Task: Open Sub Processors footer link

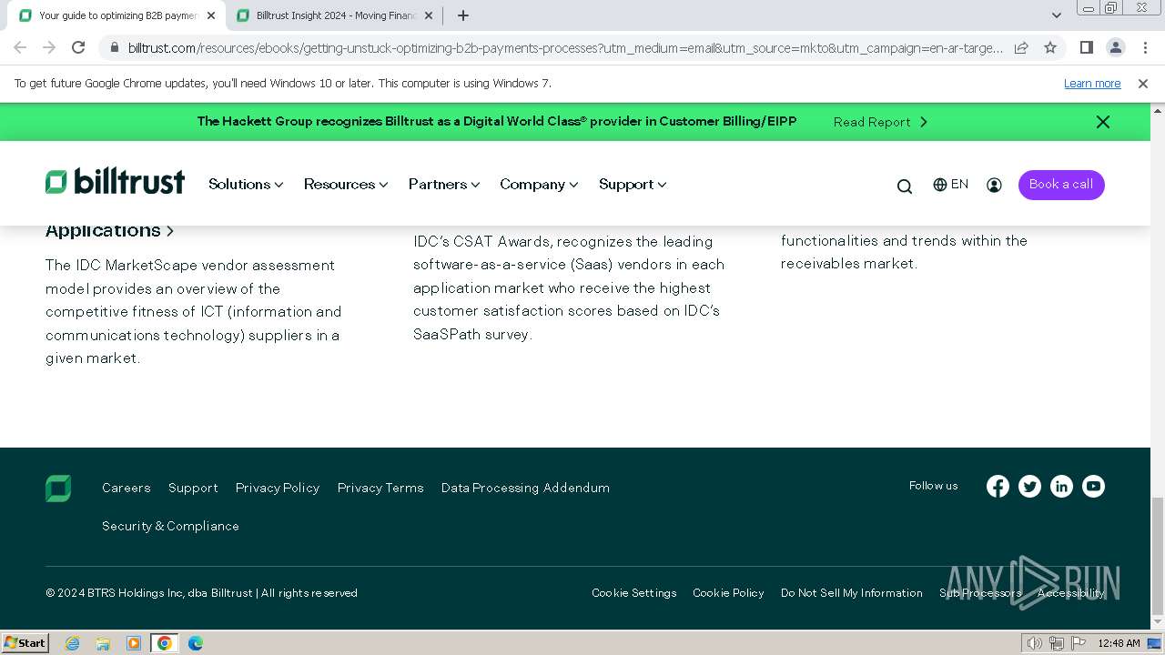Action: 980,593
